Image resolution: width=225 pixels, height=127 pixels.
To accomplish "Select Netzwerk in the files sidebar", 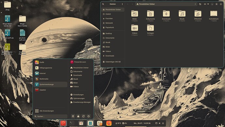I will pos(113,23).
